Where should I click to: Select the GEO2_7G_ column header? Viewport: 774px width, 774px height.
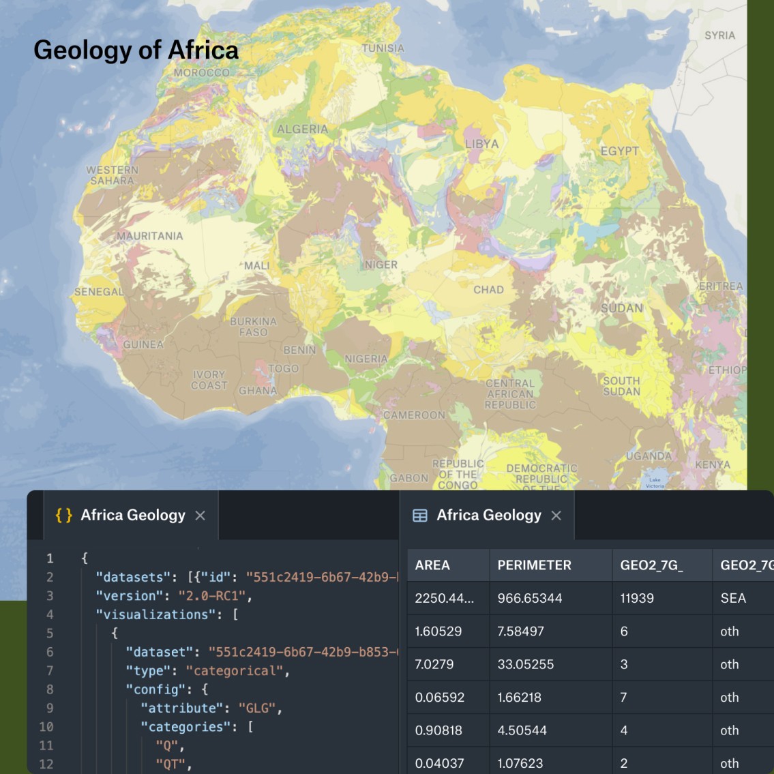tap(662, 565)
